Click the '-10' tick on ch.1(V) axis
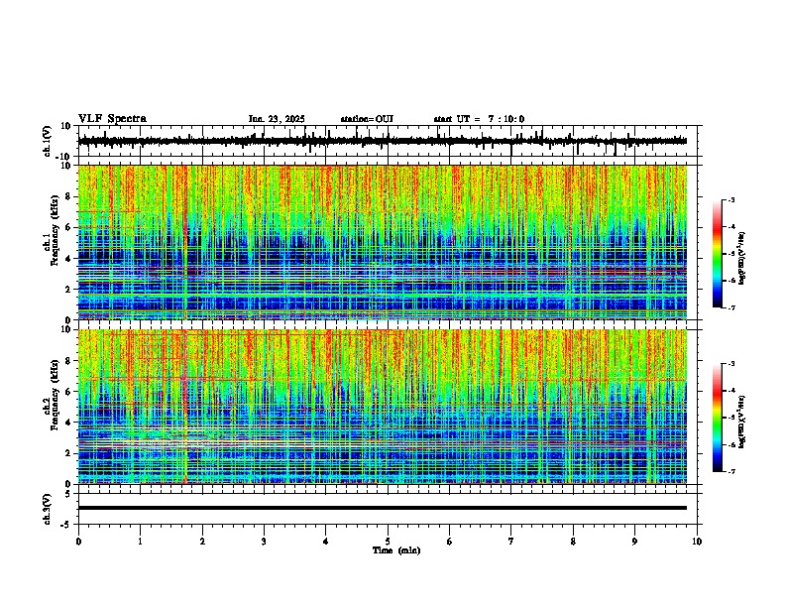The width and height of the screenshot is (785, 607). pyautogui.click(x=64, y=157)
